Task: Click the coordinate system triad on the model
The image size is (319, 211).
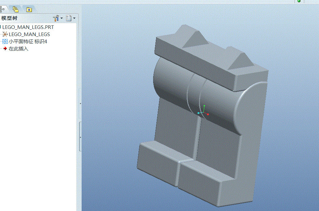Action: (x=203, y=111)
